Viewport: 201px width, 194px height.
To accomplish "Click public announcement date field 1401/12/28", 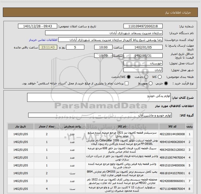I will (x=37, y=26).
